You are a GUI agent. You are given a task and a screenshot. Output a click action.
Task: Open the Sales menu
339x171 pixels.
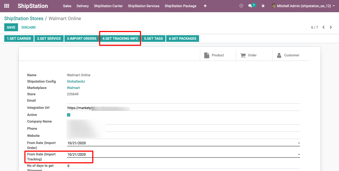click(67, 6)
